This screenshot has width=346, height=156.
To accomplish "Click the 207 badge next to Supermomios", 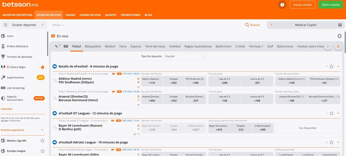I will click(x=41, y=77).
